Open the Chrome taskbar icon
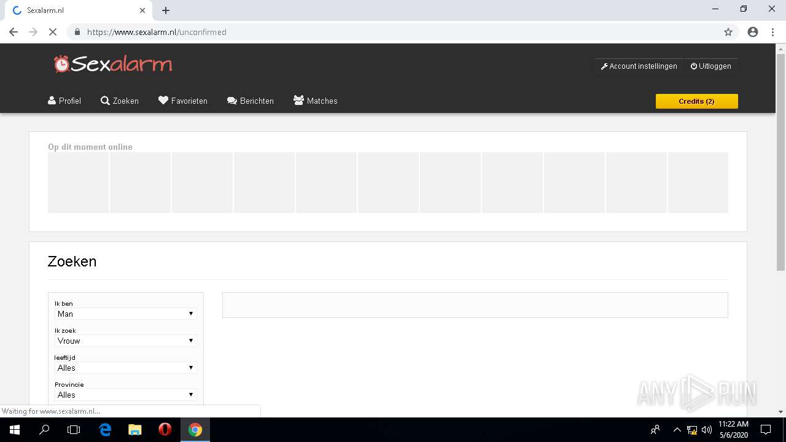The image size is (786, 442). [x=195, y=430]
